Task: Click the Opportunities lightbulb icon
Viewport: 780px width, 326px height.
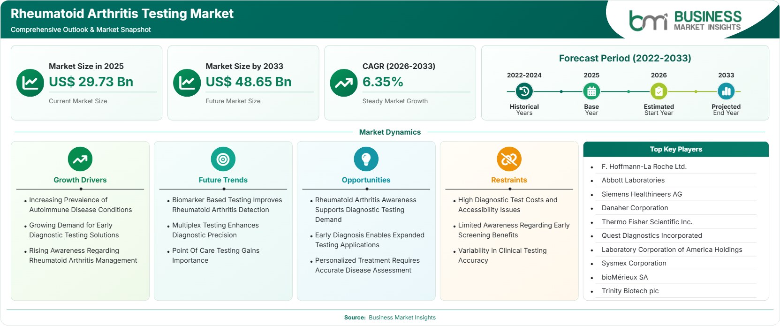Action: 366,159
